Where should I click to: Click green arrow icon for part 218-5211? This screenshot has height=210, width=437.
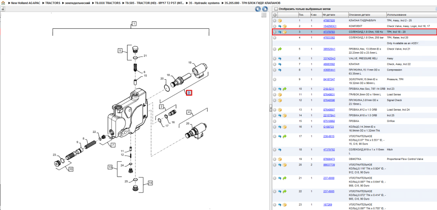pyautogui.click(x=284, y=89)
